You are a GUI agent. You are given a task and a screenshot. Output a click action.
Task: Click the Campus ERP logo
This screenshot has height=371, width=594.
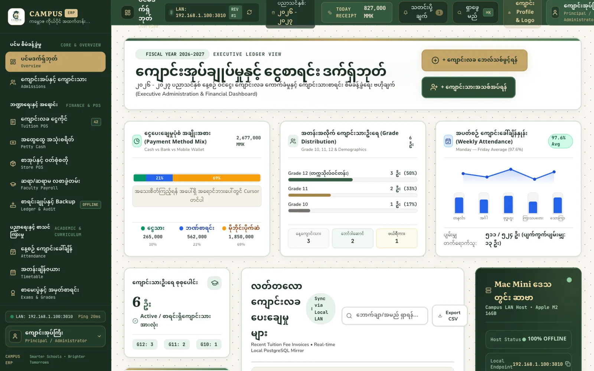[x=16, y=16]
